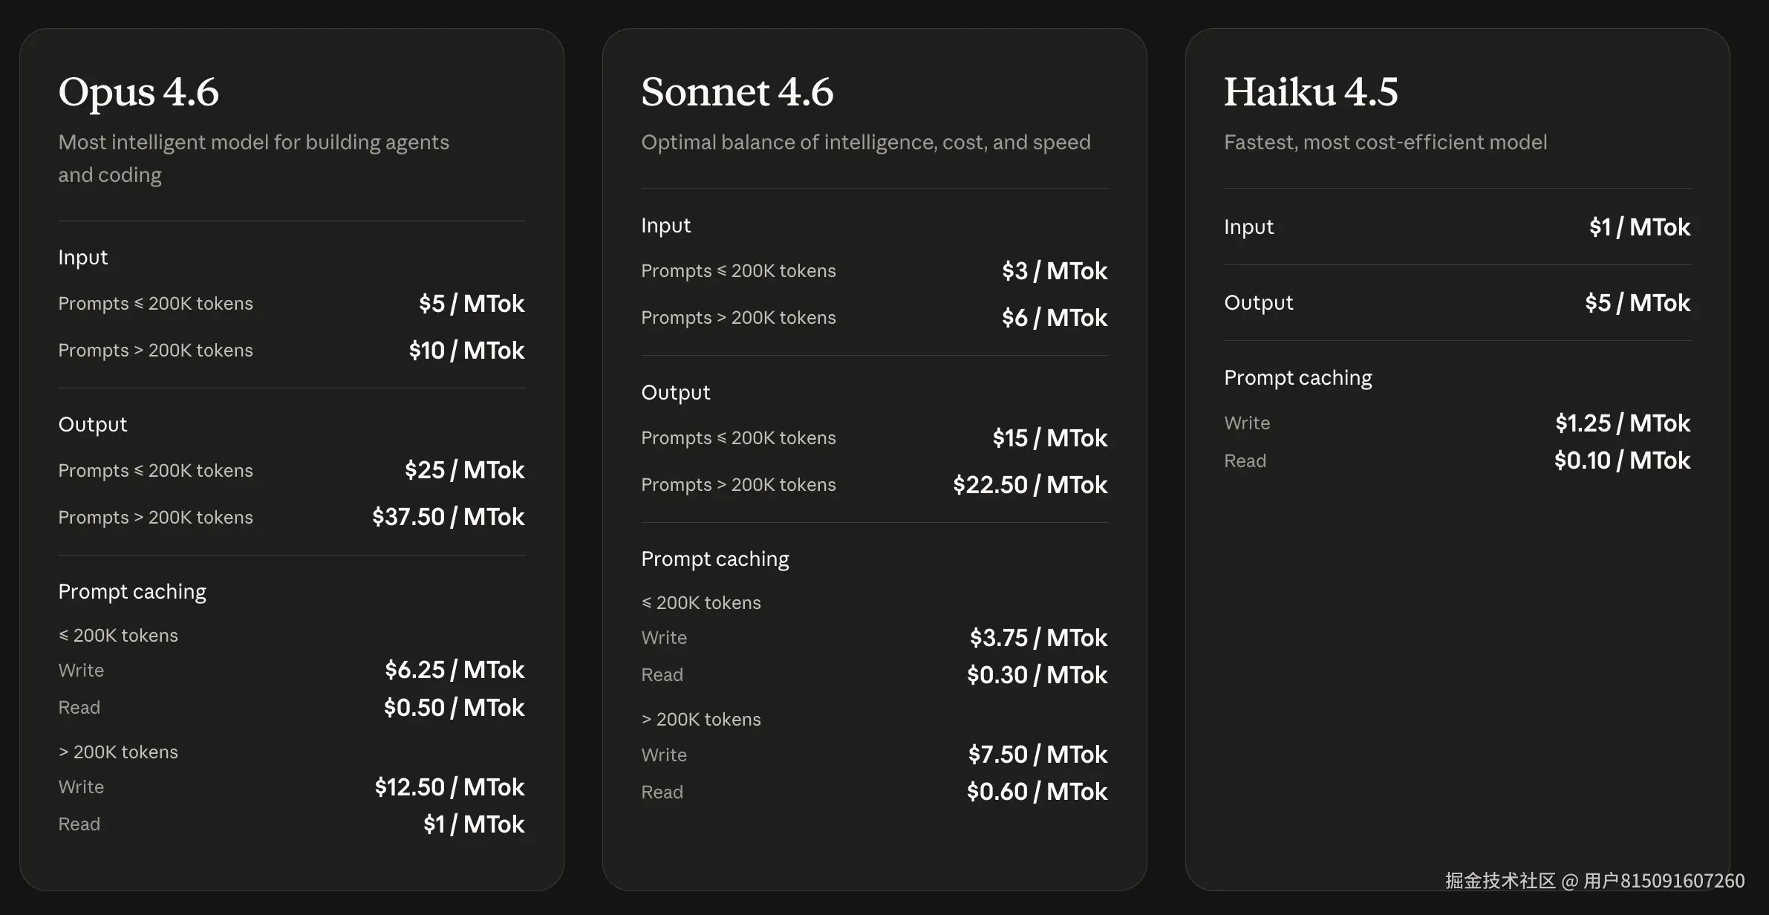1769x915 pixels.
Task: Click the Input label in the Haiku card
Action: tap(1248, 227)
